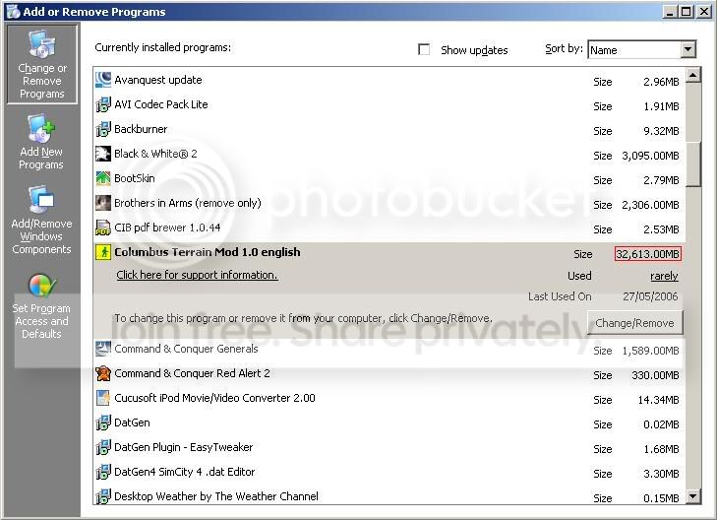Select Backburner program entry
This screenshot has width=717, height=520.
click(389, 129)
